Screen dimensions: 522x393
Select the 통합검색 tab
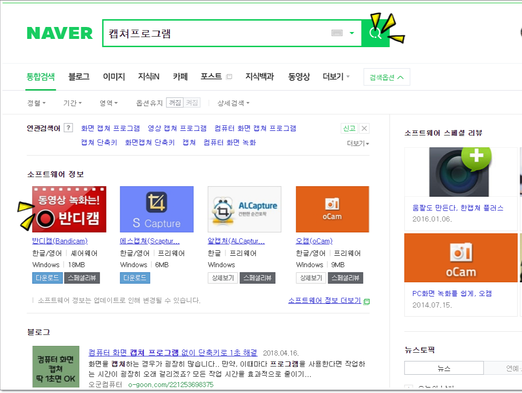point(41,77)
